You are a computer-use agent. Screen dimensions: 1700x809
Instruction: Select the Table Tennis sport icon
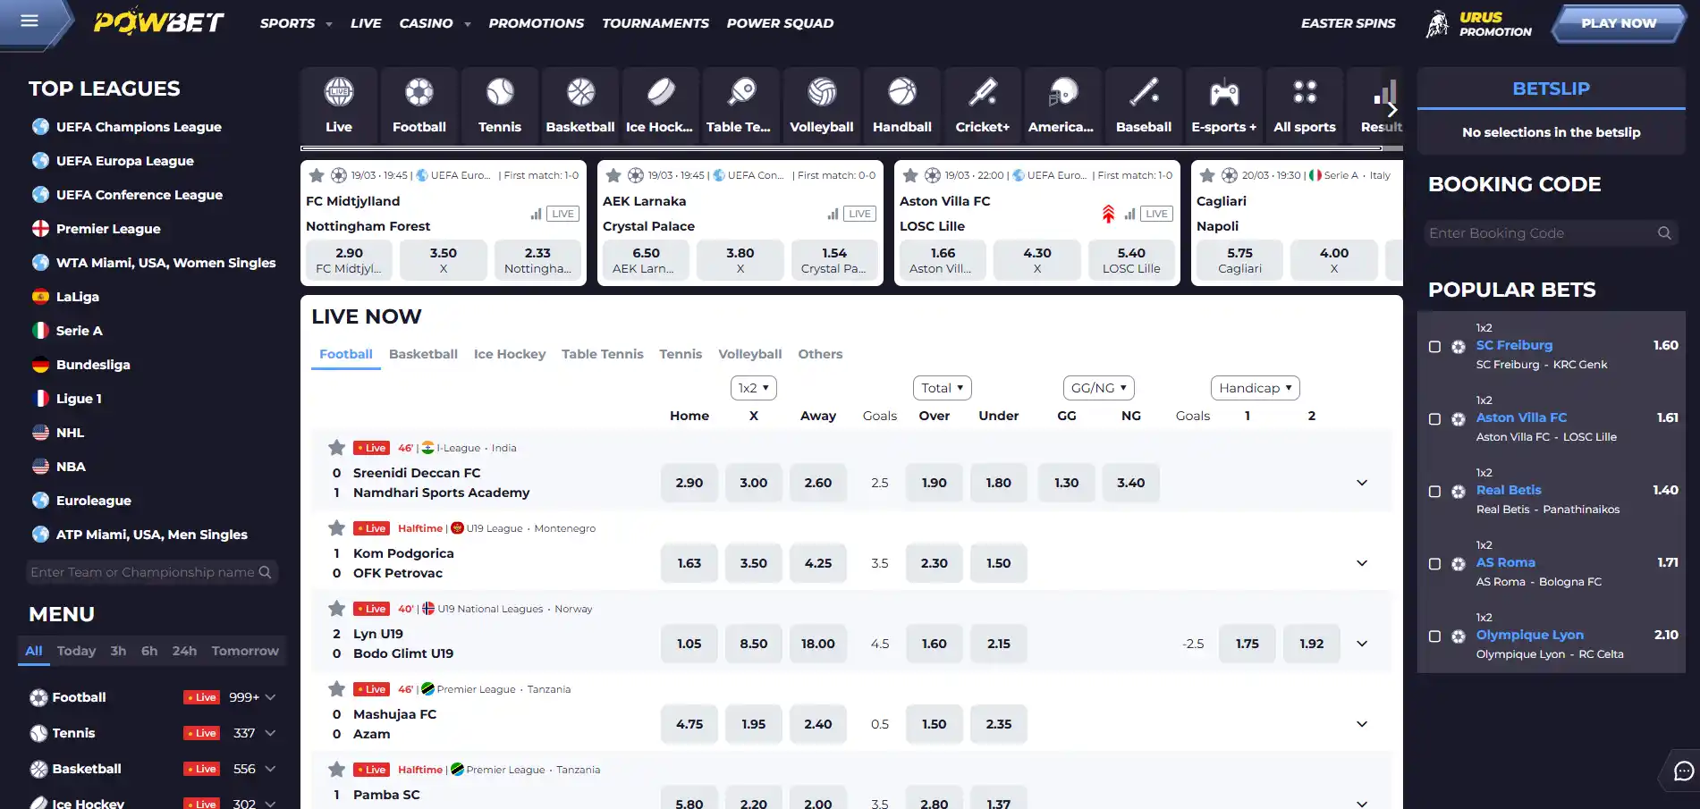tap(741, 105)
